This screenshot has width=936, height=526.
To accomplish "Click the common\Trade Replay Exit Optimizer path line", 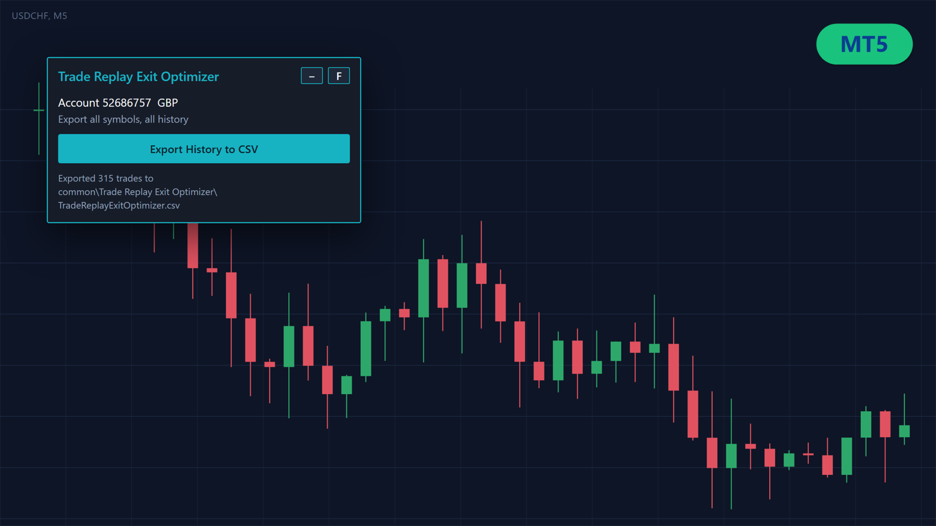I will (137, 192).
